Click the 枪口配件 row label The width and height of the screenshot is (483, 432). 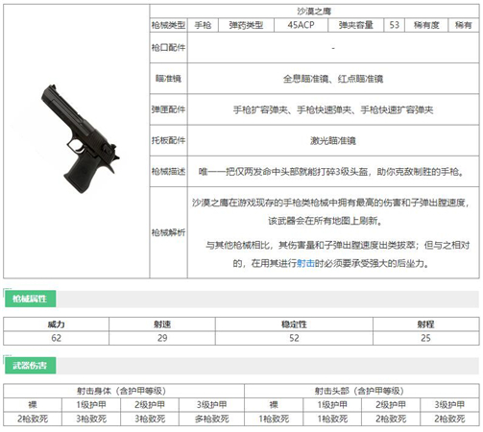(168, 48)
